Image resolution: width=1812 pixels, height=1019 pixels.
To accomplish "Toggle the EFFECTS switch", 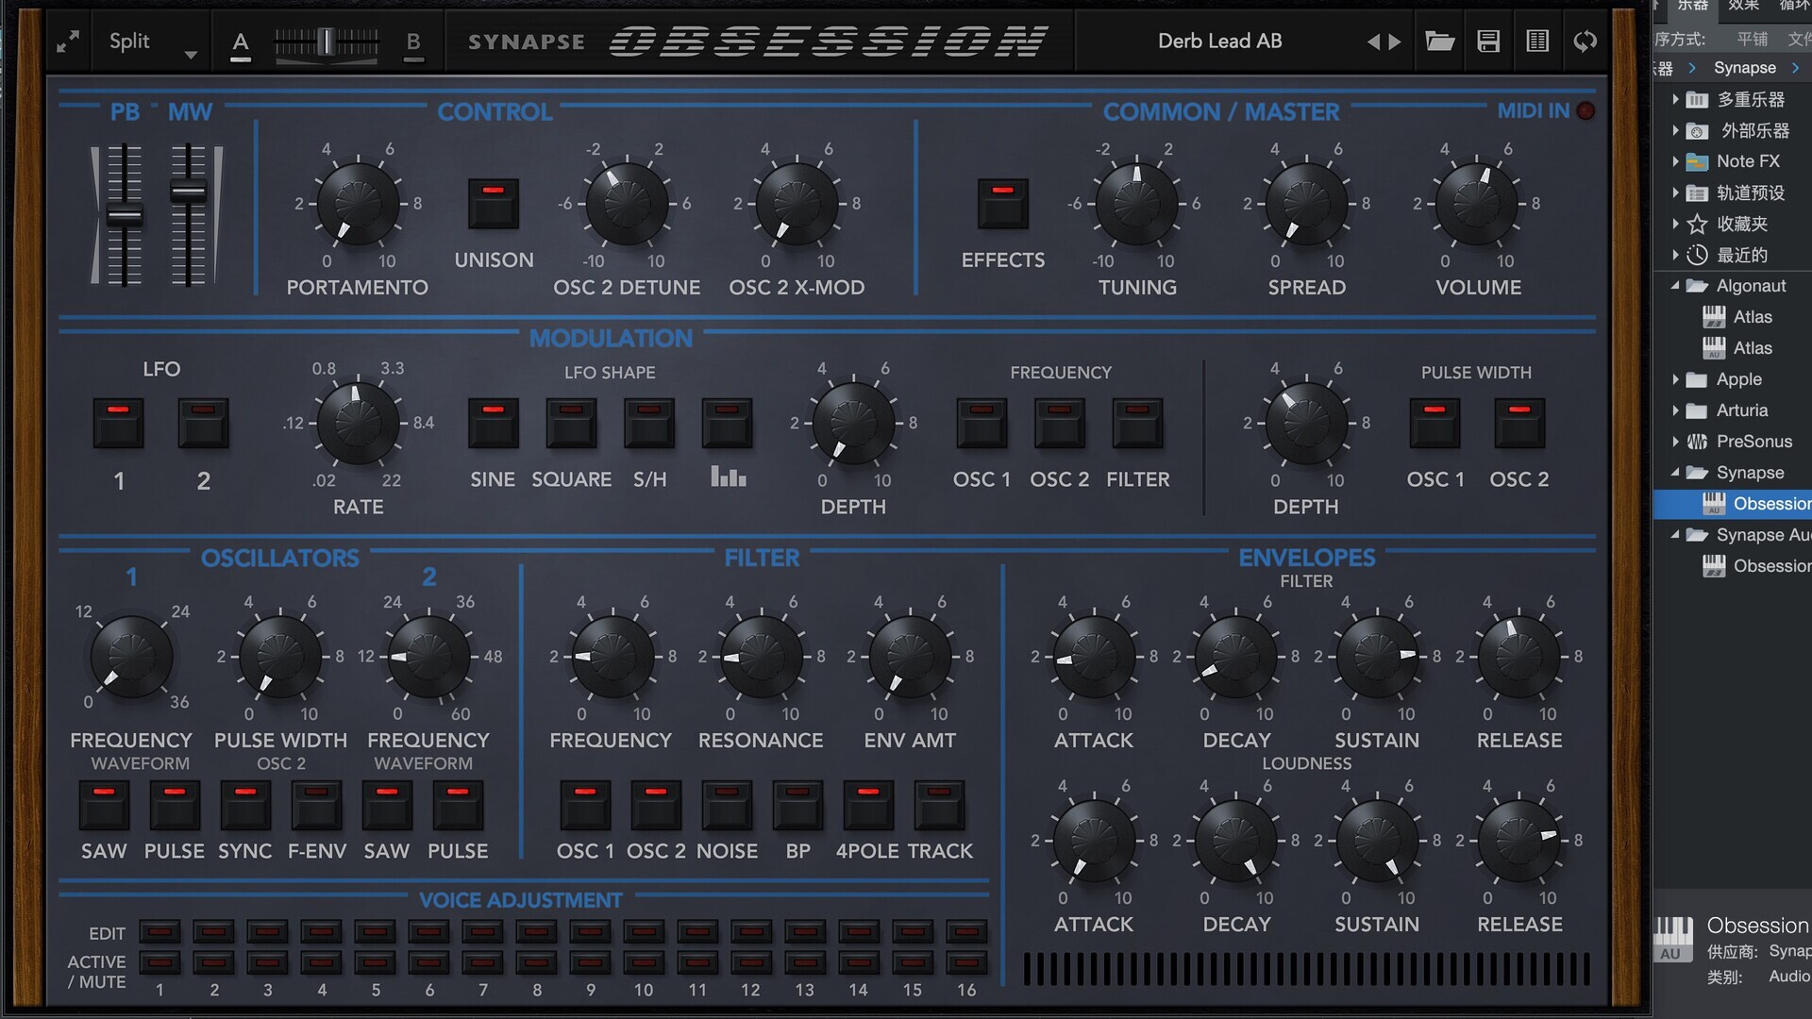I will click(x=1002, y=203).
